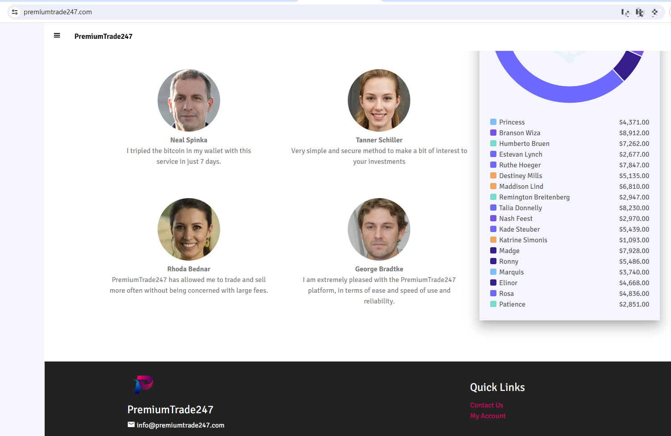Click the envelope icon beside the email
This screenshot has width=671, height=436.
(x=131, y=425)
